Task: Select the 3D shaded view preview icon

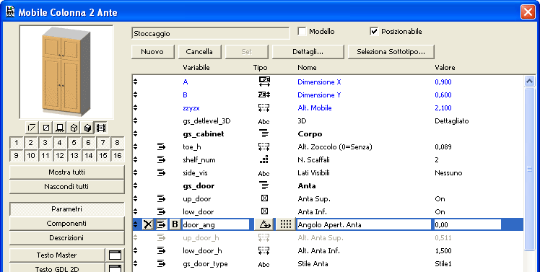Action: click(x=87, y=128)
